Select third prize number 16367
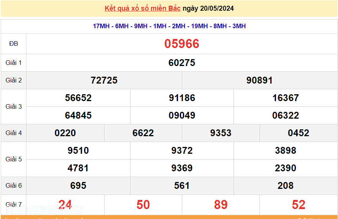Screen dimensions: 338x219 tap(286, 98)
